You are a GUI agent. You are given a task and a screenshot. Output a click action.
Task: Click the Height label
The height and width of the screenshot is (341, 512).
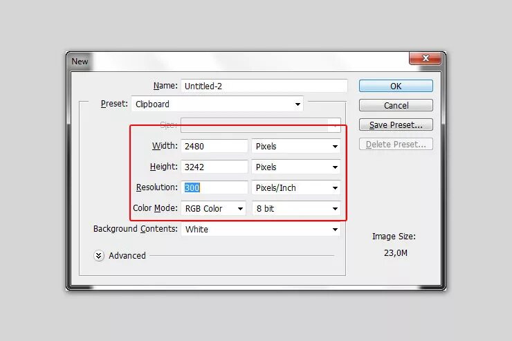[163, 167]
